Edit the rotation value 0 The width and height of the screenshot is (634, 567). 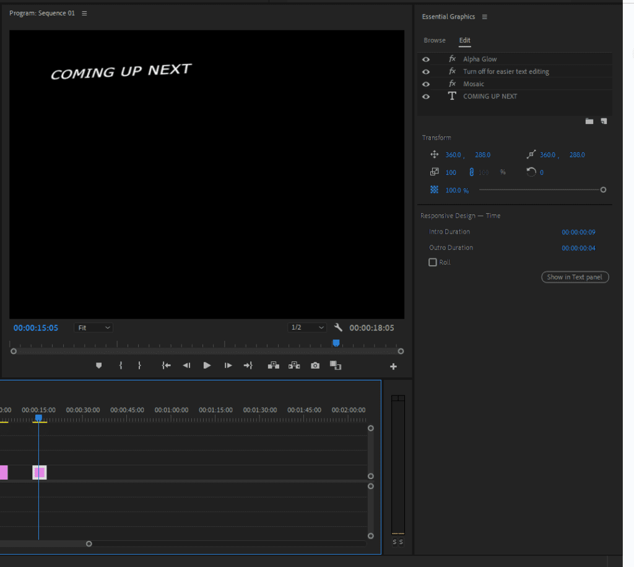click(x=542, y=172)
